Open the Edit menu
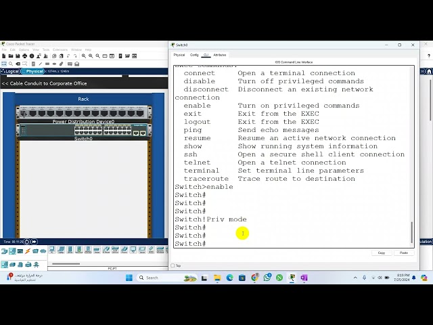433x325 pixels. (x=13, y=49)
